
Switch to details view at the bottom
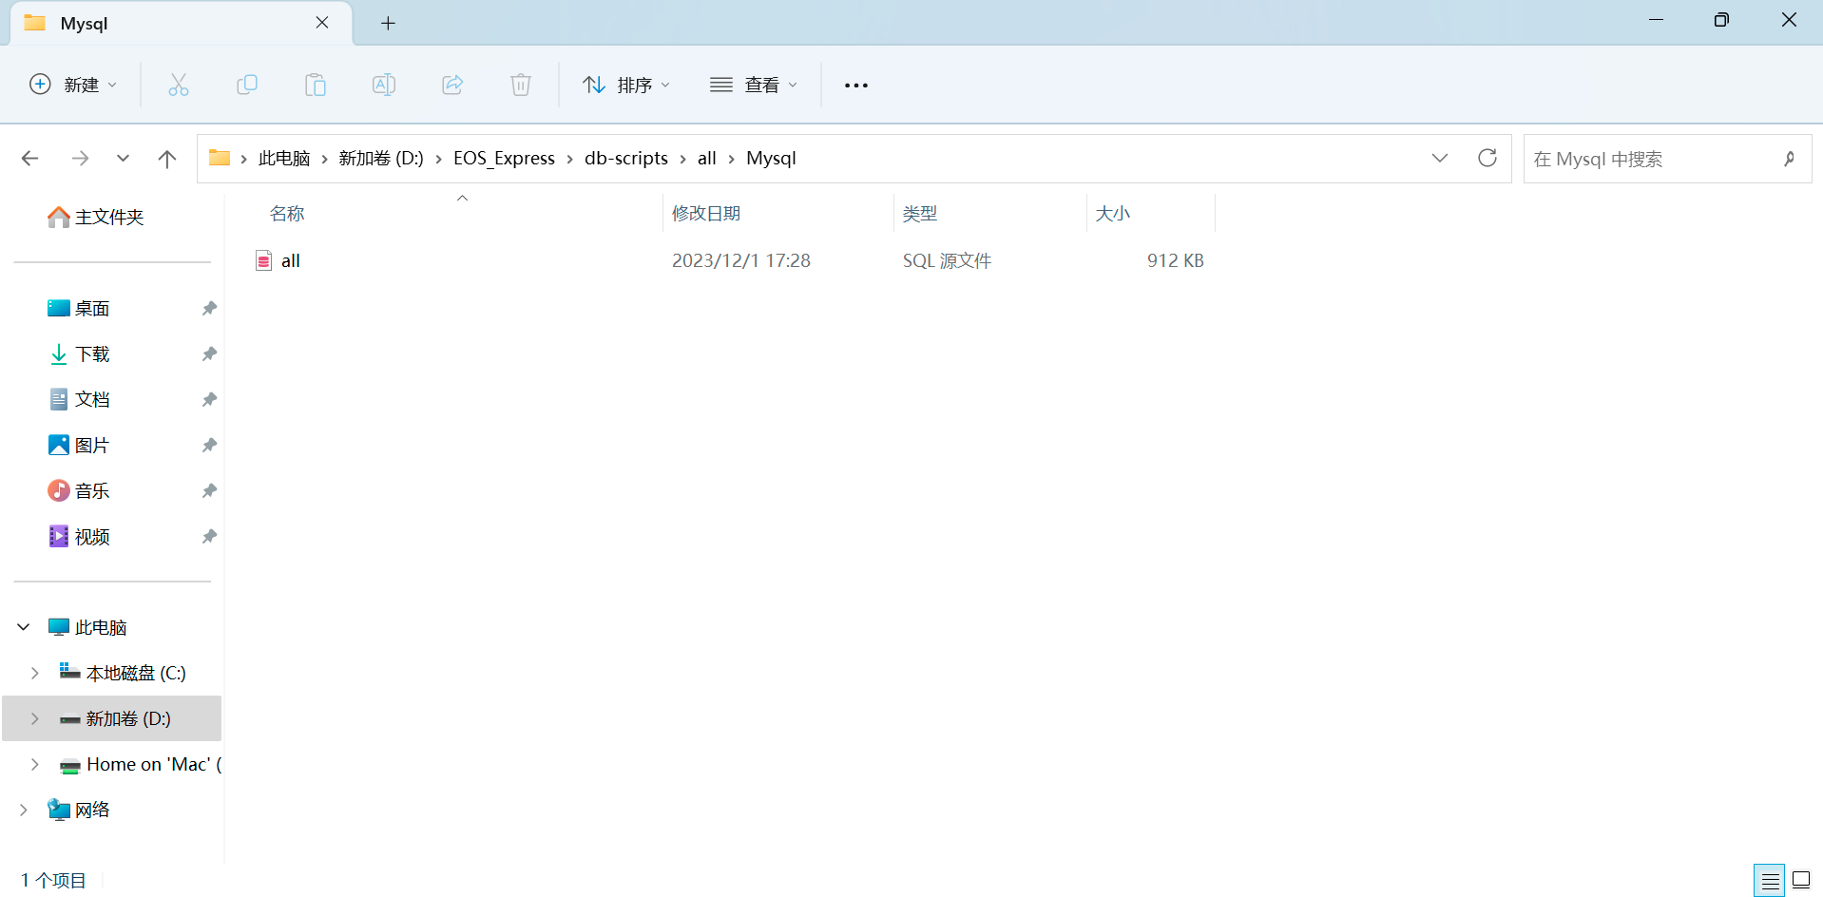1770,880
